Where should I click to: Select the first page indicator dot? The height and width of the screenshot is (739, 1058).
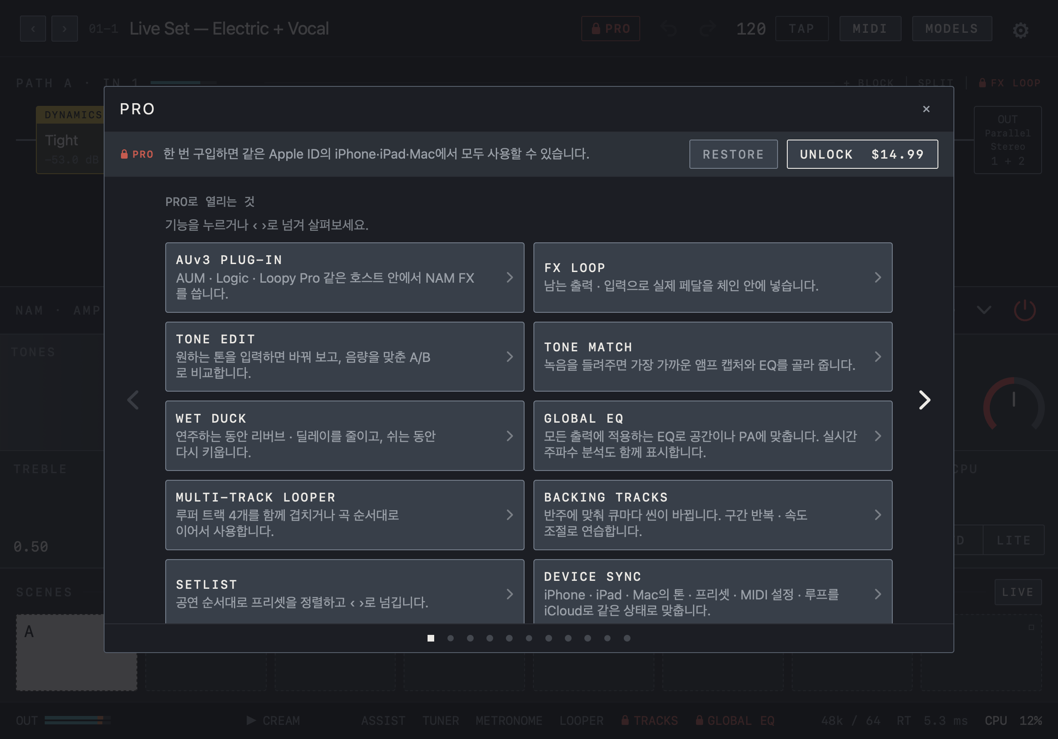tap(430, 638)
